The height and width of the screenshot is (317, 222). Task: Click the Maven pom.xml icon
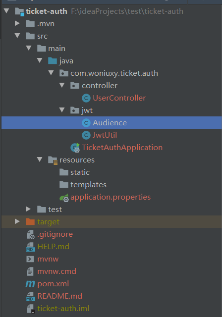[x=30, y=284]
